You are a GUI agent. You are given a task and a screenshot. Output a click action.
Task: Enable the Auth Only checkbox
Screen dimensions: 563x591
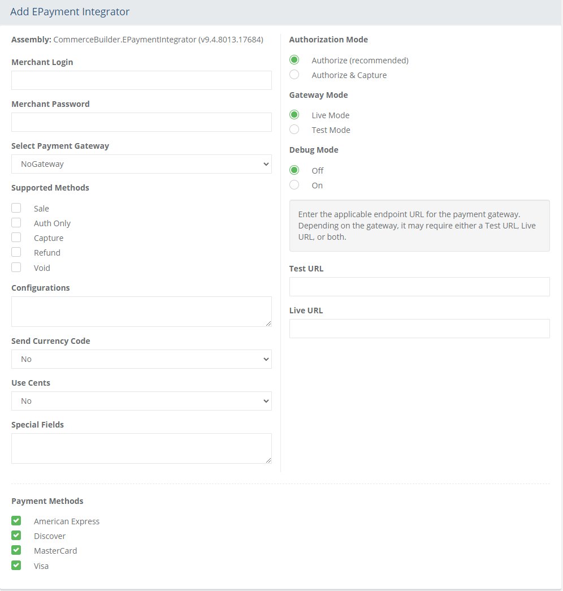click(16, 223)
